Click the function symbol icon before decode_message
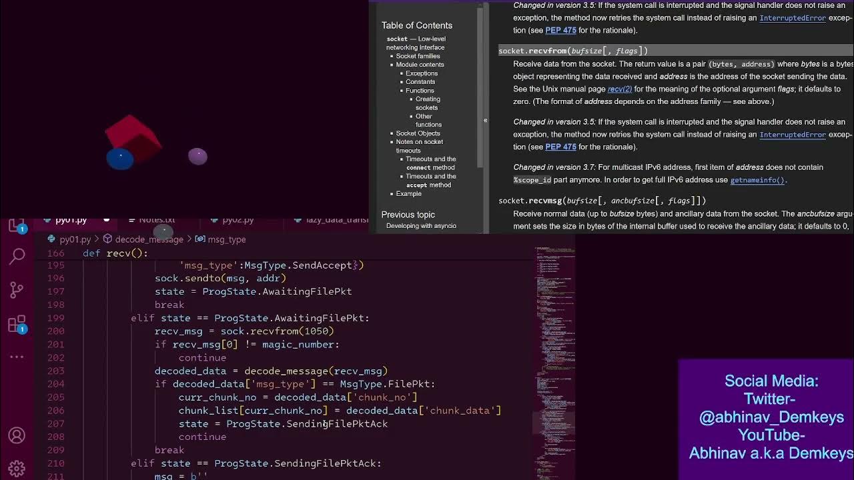 [107, 239]
